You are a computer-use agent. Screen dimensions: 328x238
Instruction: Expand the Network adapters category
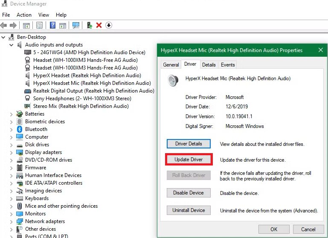(x=11, y=222)
